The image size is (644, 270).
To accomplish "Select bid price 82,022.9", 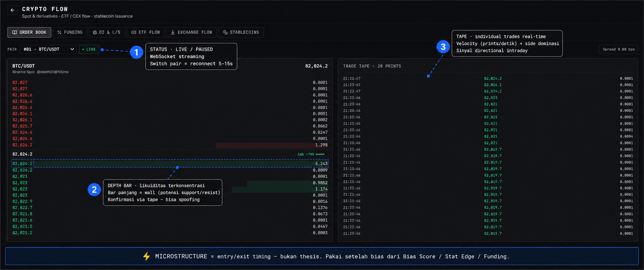I will (x=22, y=202).
